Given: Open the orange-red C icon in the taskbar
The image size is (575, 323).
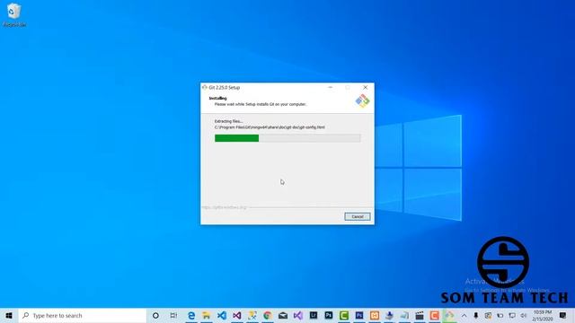Looking at the screenshot, I should (x=435, y=315).
